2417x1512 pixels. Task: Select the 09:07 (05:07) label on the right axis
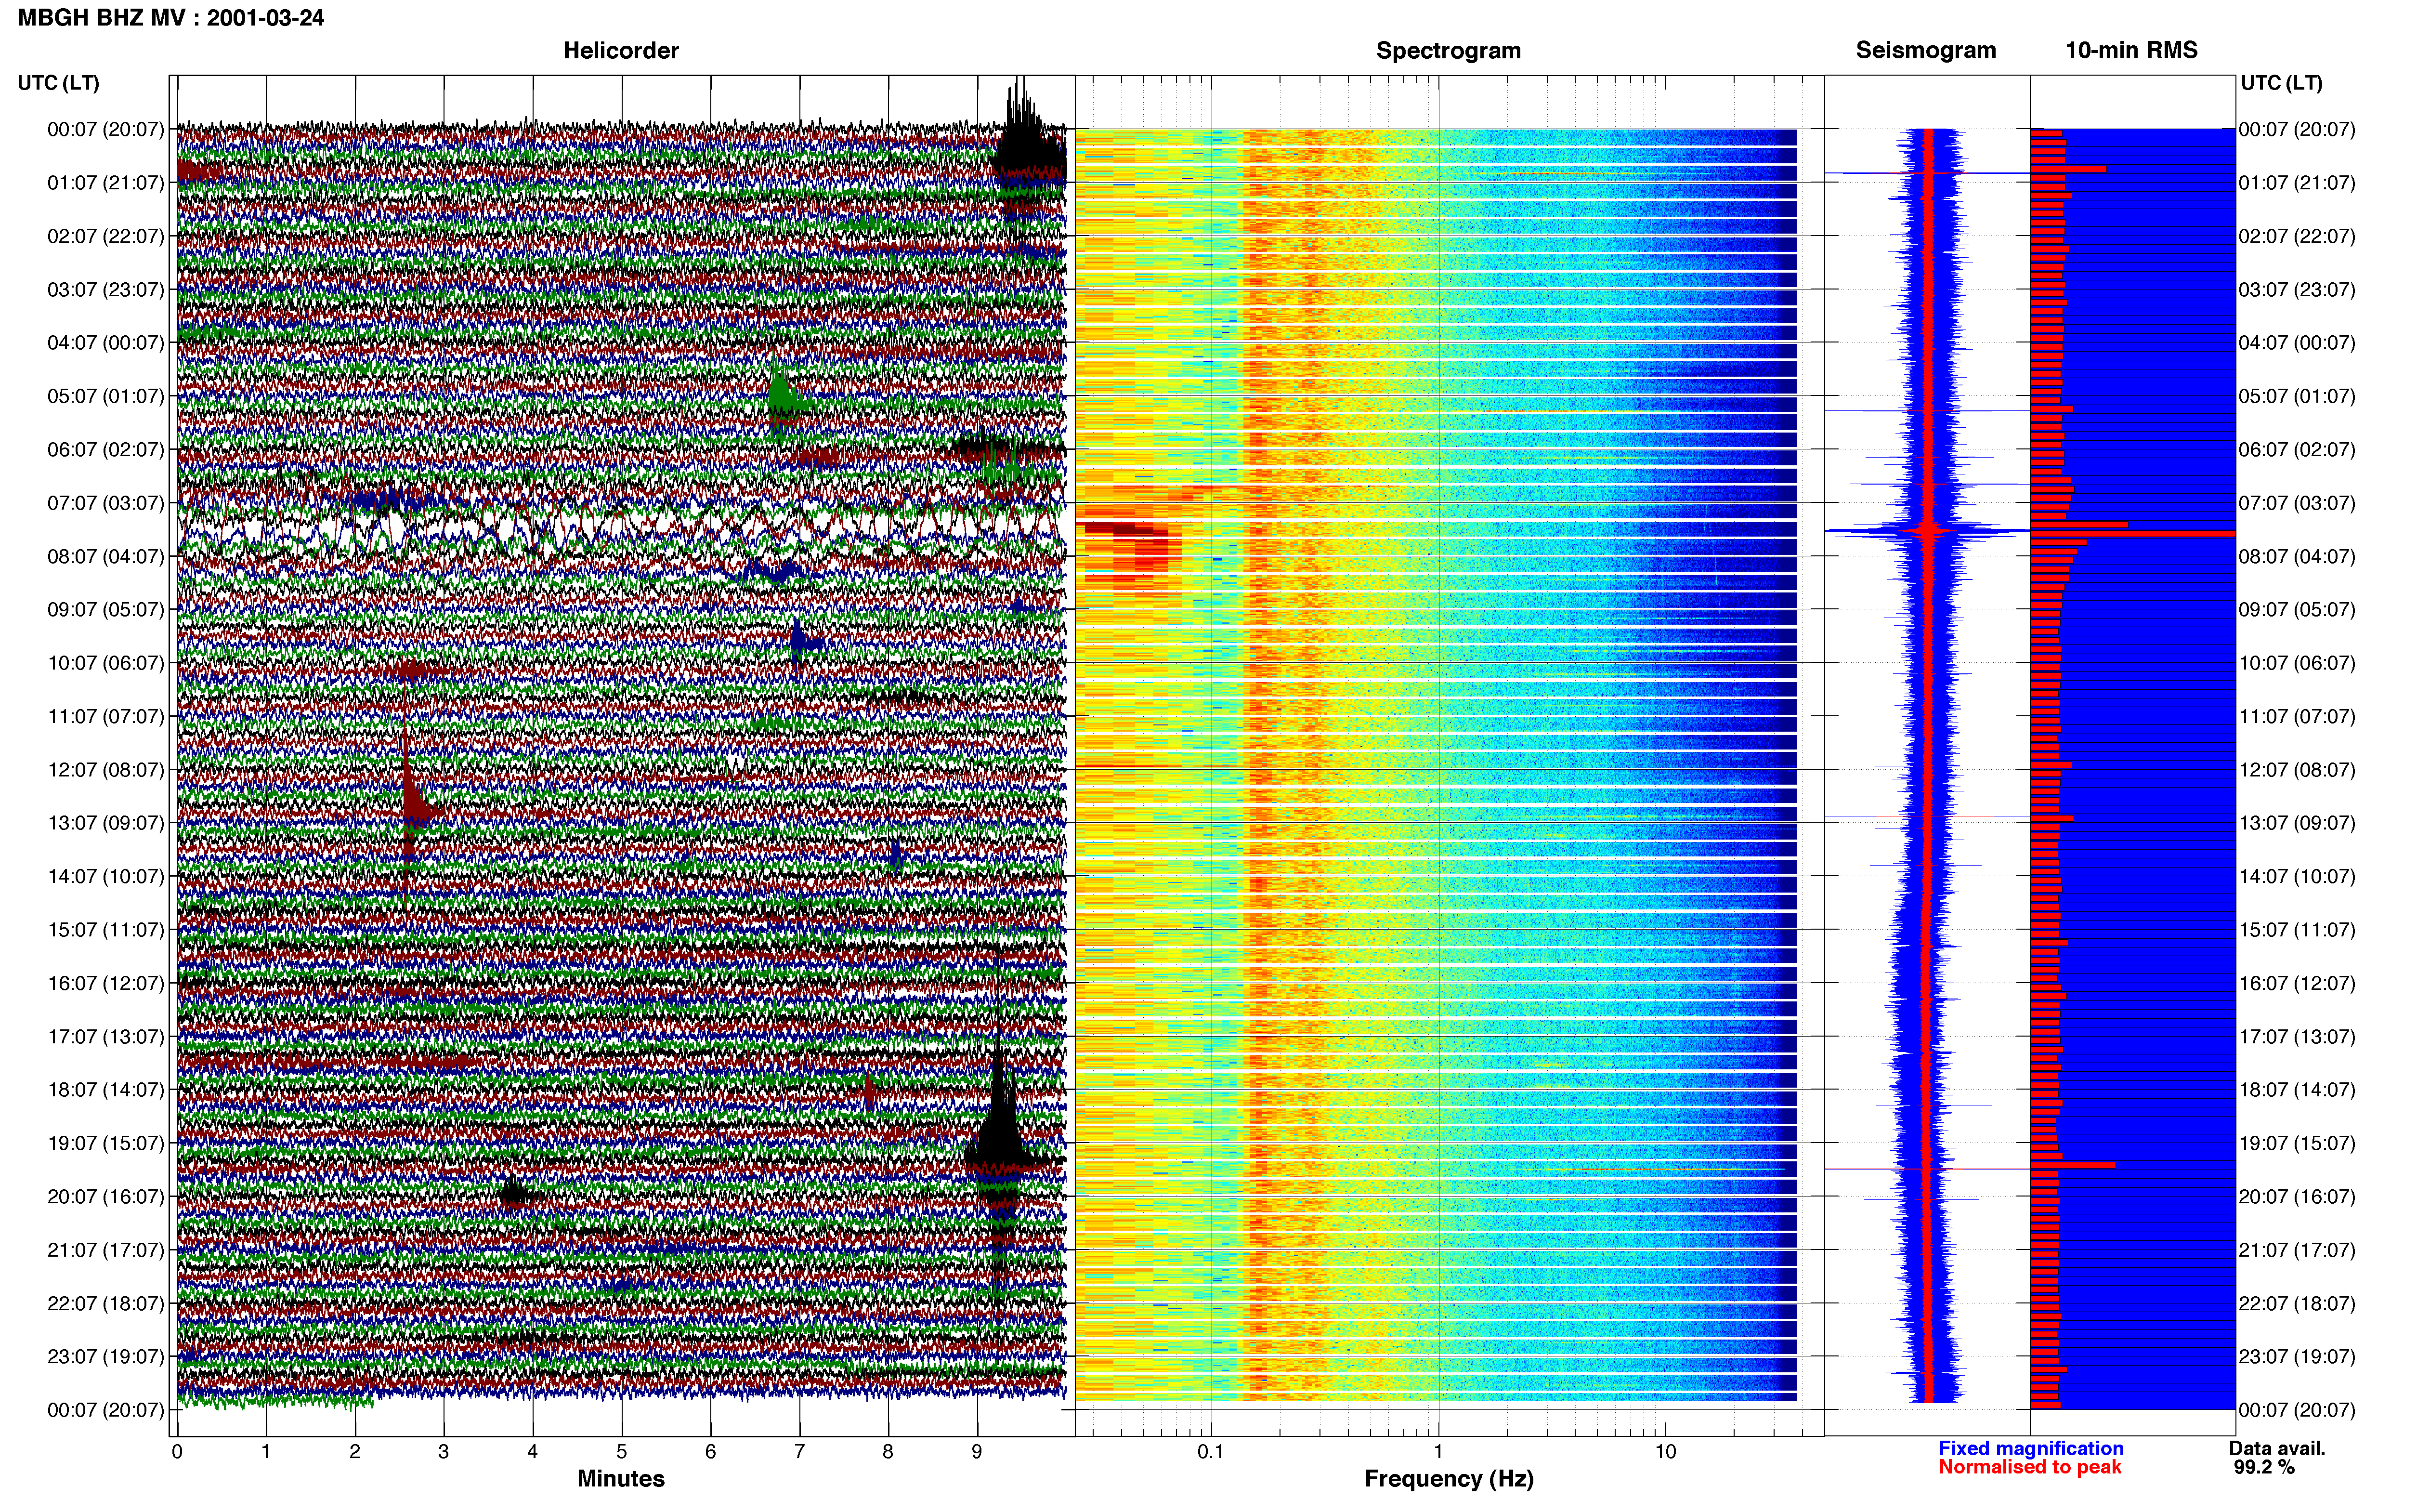pyautogui.click(x=2297, y=610)
